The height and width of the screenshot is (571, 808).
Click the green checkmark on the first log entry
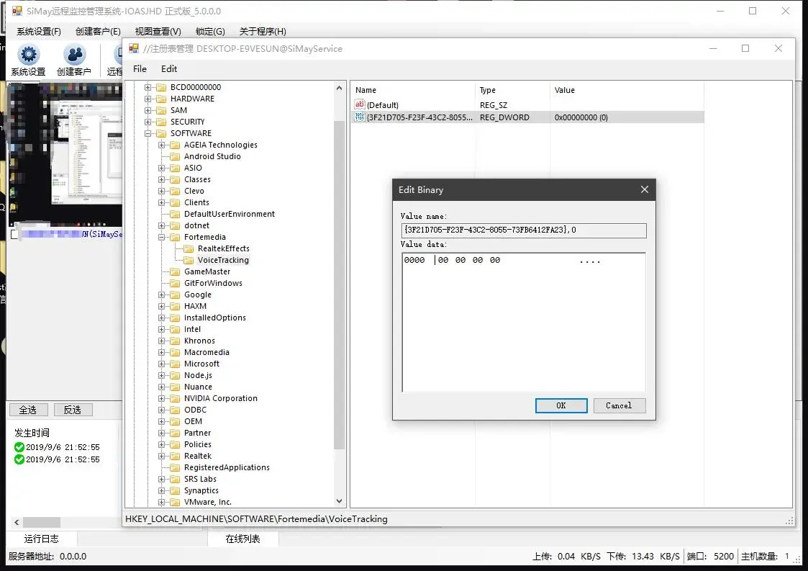coord(18,446)
